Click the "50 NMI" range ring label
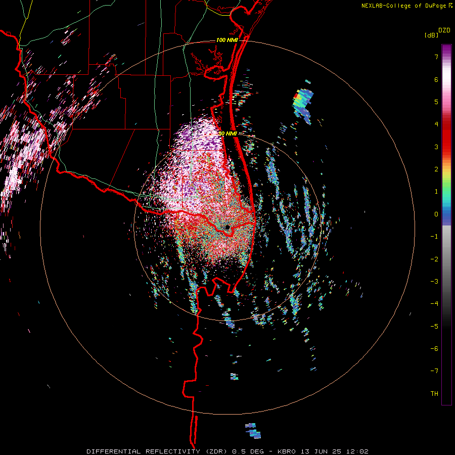 coord(228,133)
